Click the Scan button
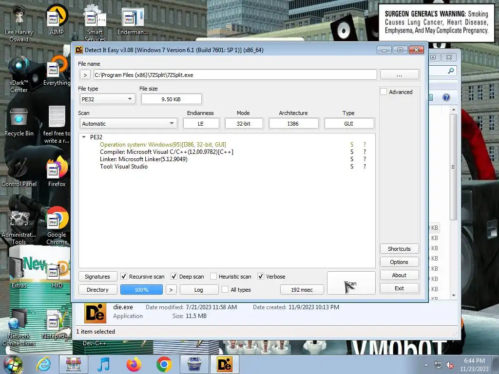499x374 pixels. click(x=351, y=283)
